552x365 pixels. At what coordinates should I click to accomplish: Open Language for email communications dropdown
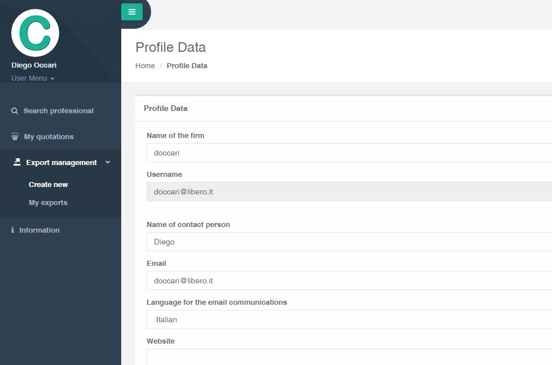click(349, 319)
